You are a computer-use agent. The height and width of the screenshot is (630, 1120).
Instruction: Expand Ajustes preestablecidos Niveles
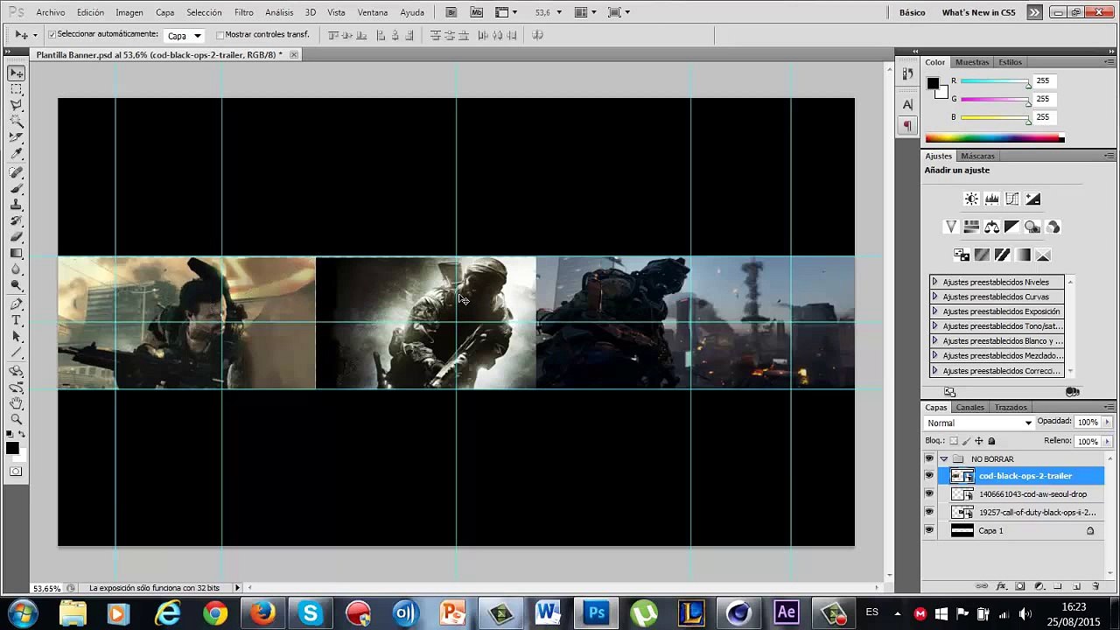934,282
